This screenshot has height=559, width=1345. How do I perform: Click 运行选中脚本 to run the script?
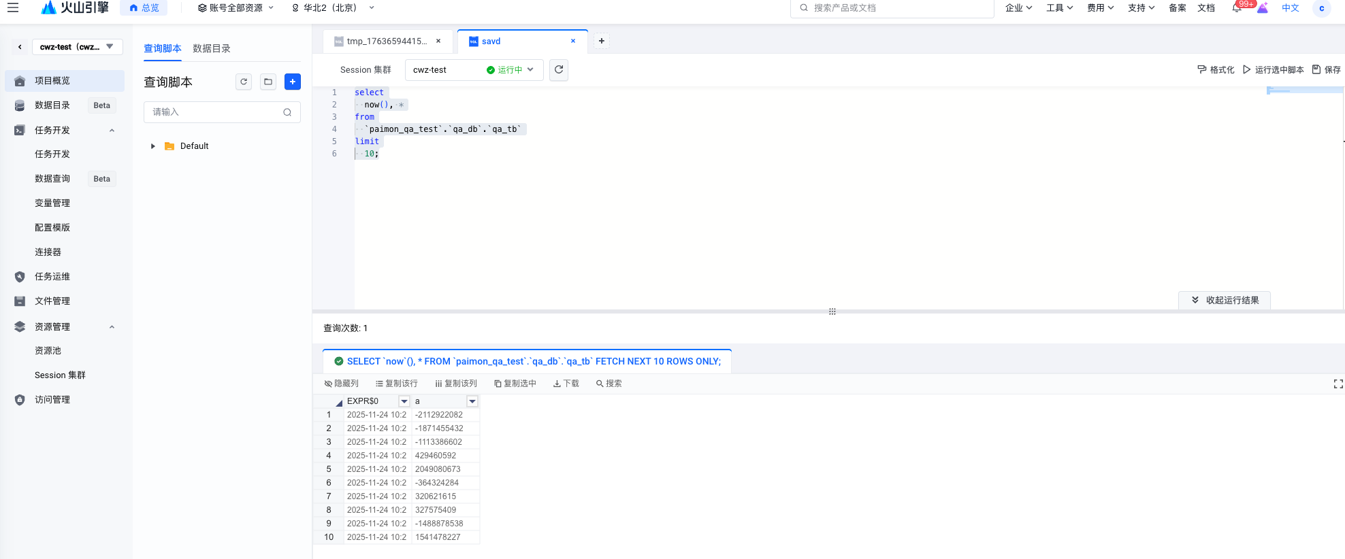tap(1273, 70)
